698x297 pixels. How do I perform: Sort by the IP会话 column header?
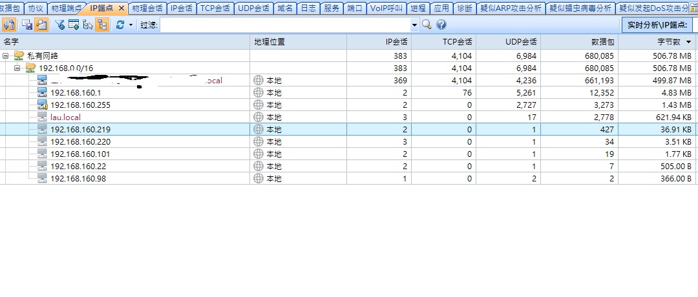379,42
